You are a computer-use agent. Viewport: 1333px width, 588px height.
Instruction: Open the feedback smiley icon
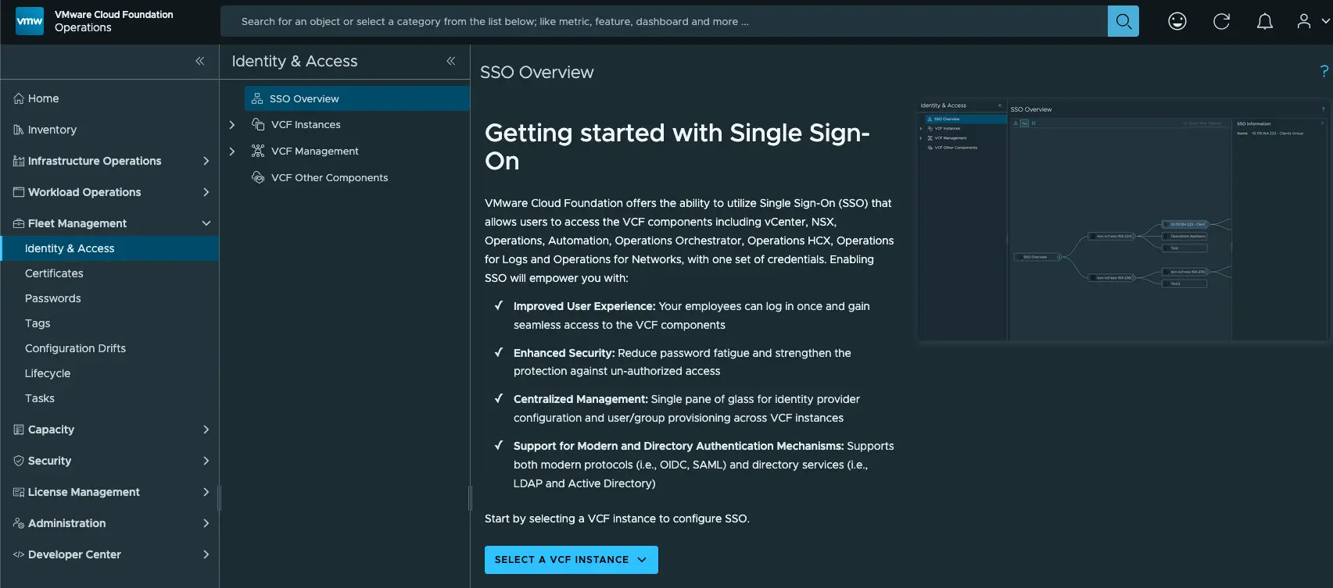pyautogui.click(x=1177, y=21)
